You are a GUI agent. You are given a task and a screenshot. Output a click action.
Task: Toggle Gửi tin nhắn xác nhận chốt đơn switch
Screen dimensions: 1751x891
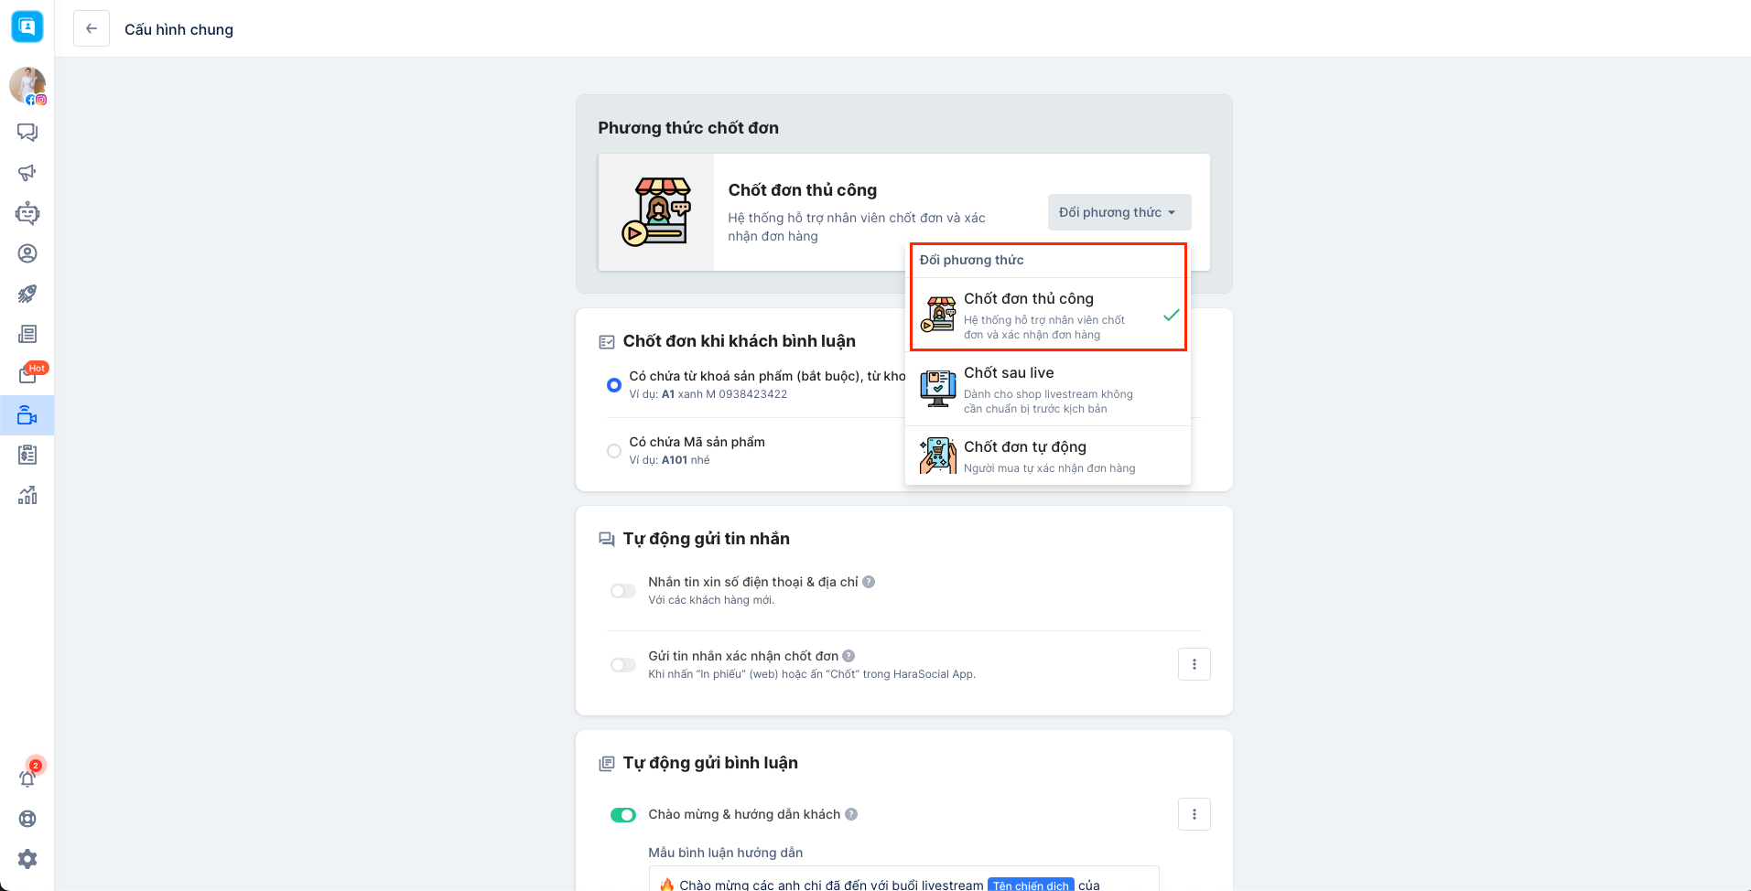pos(623,665)
